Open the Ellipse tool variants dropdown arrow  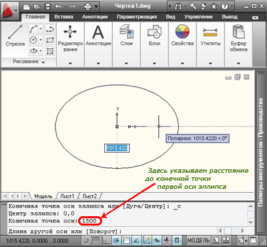coord(41,51)
